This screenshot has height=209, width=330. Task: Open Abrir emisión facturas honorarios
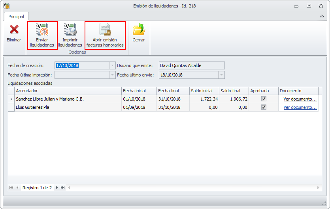coord(105,35)
